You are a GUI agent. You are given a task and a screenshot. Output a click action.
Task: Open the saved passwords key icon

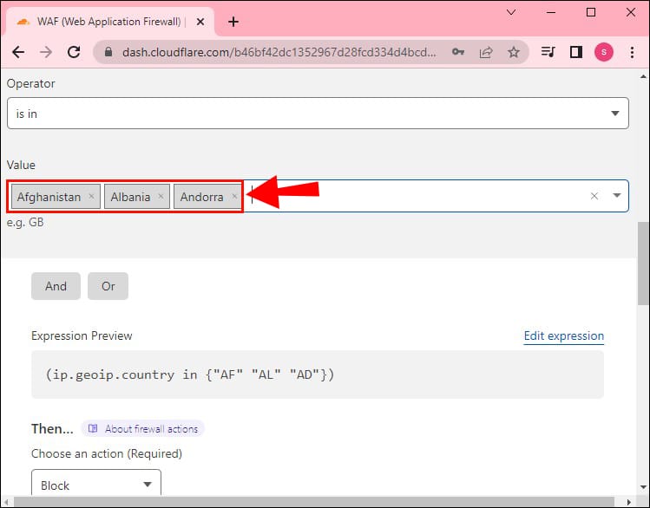tap(457, 52)
